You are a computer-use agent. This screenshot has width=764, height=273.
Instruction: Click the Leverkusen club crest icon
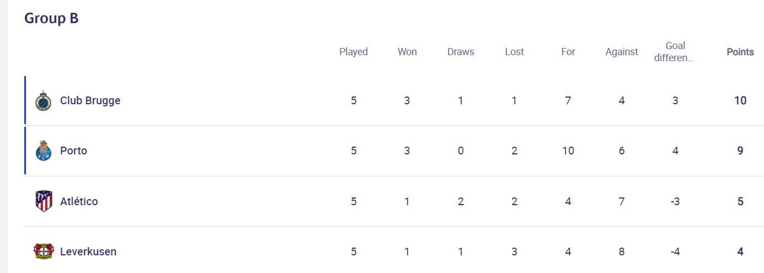43,251
